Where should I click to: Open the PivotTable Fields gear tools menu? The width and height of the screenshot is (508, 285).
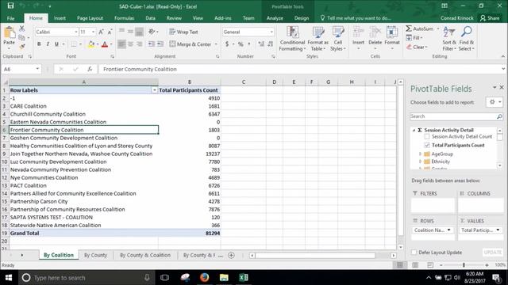(x=495, y=102)
